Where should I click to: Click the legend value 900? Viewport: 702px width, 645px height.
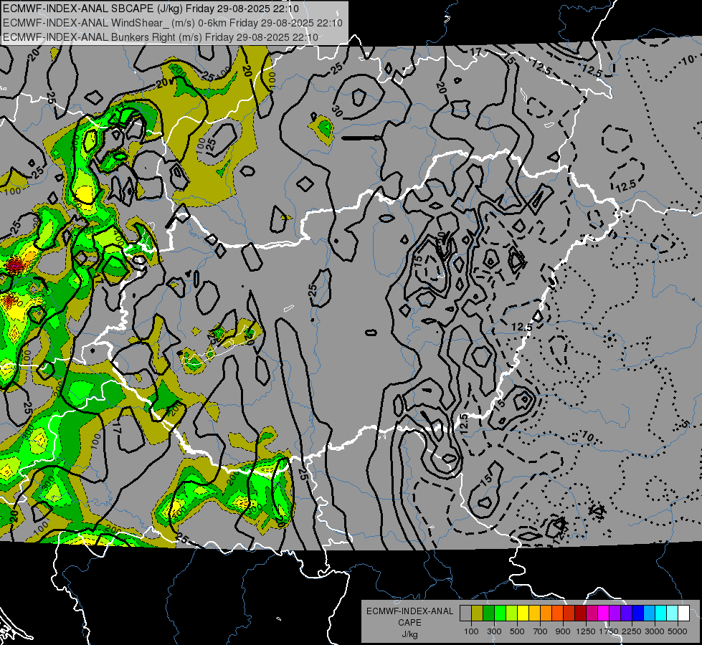click(563, 631)
